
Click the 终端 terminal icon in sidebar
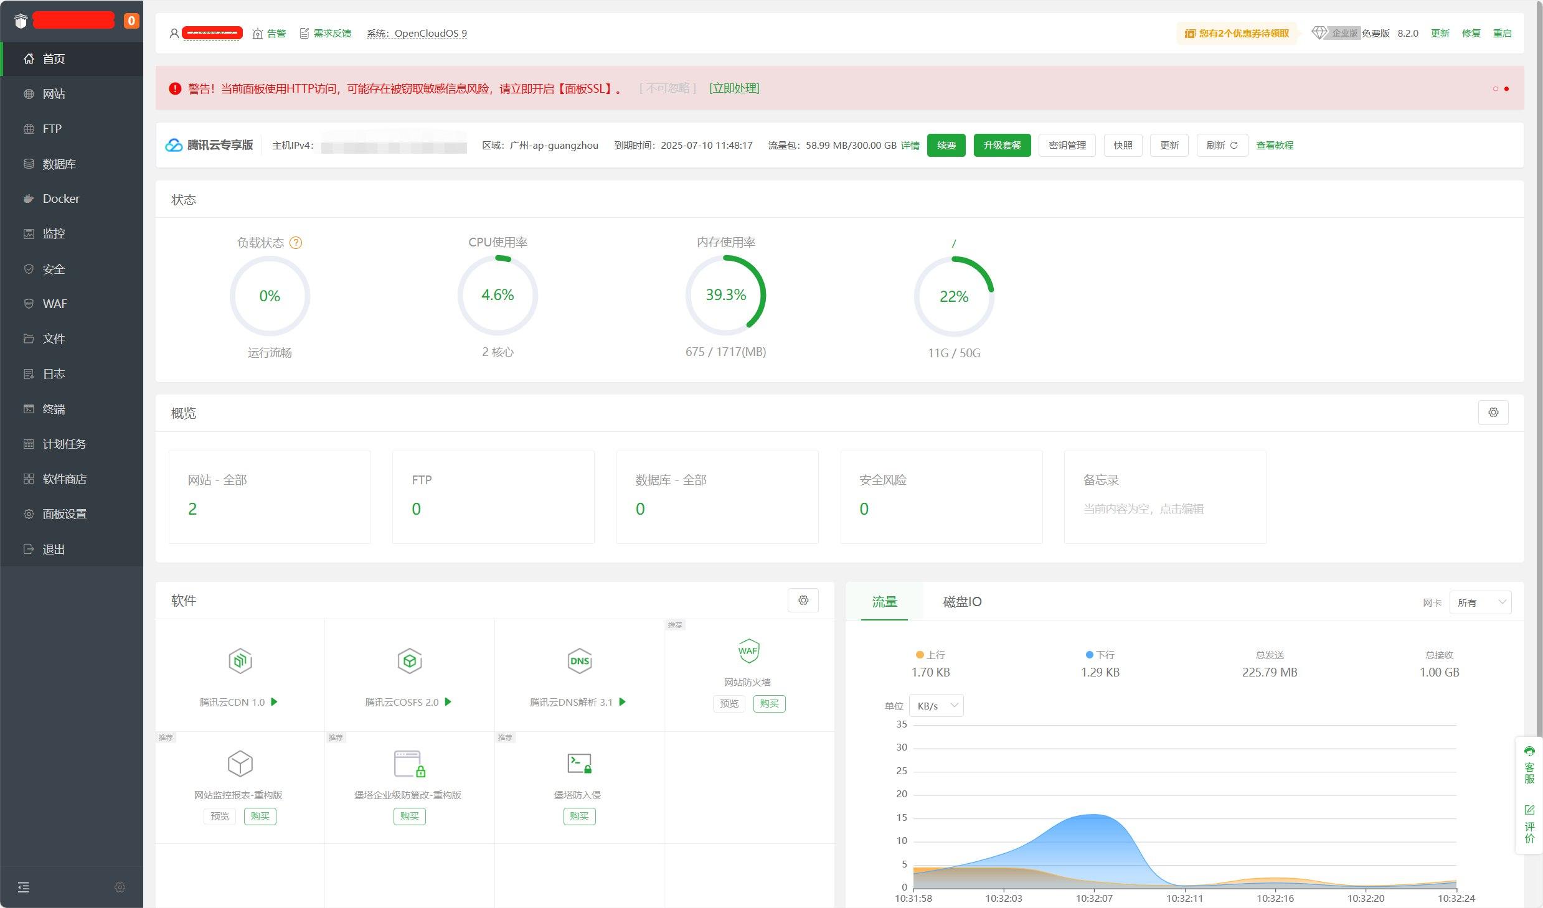click(29, 409)
